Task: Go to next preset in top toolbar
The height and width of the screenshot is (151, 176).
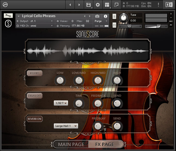Action: click(x=79, y=5)
